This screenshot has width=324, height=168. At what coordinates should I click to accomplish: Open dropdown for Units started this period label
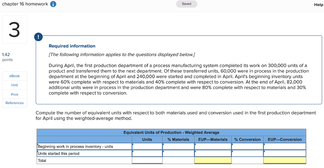84,153
